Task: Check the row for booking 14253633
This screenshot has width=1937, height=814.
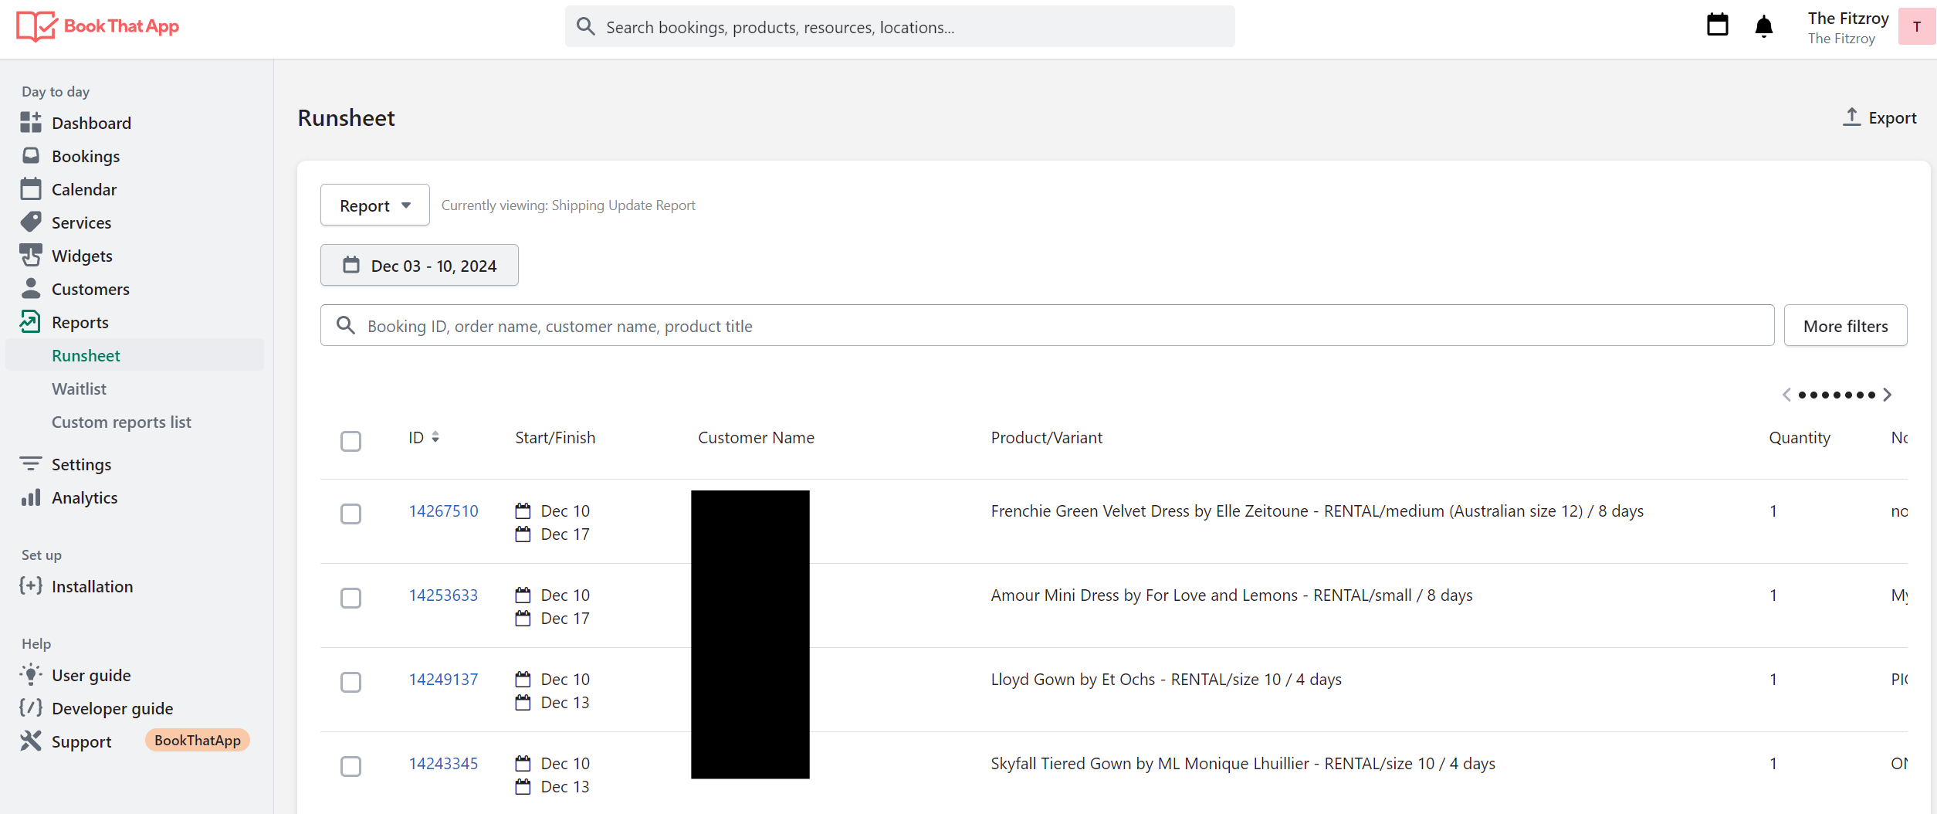Action: pos(351,598)
